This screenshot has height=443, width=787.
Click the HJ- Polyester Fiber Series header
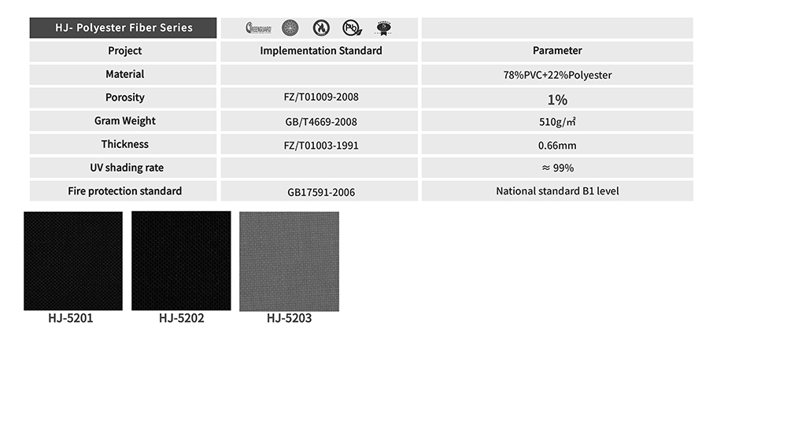(x=124, y=28)
